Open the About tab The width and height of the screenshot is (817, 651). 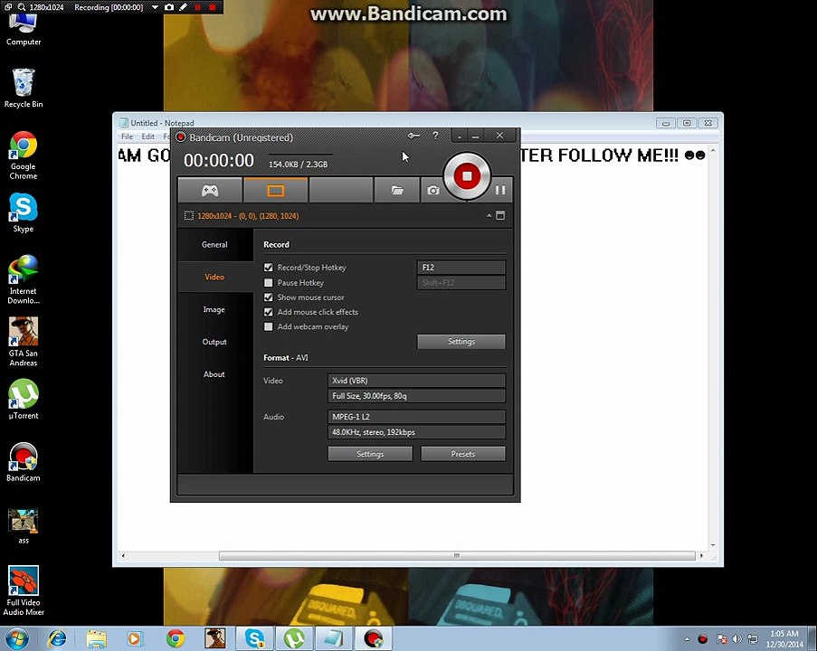click(214, 374)
